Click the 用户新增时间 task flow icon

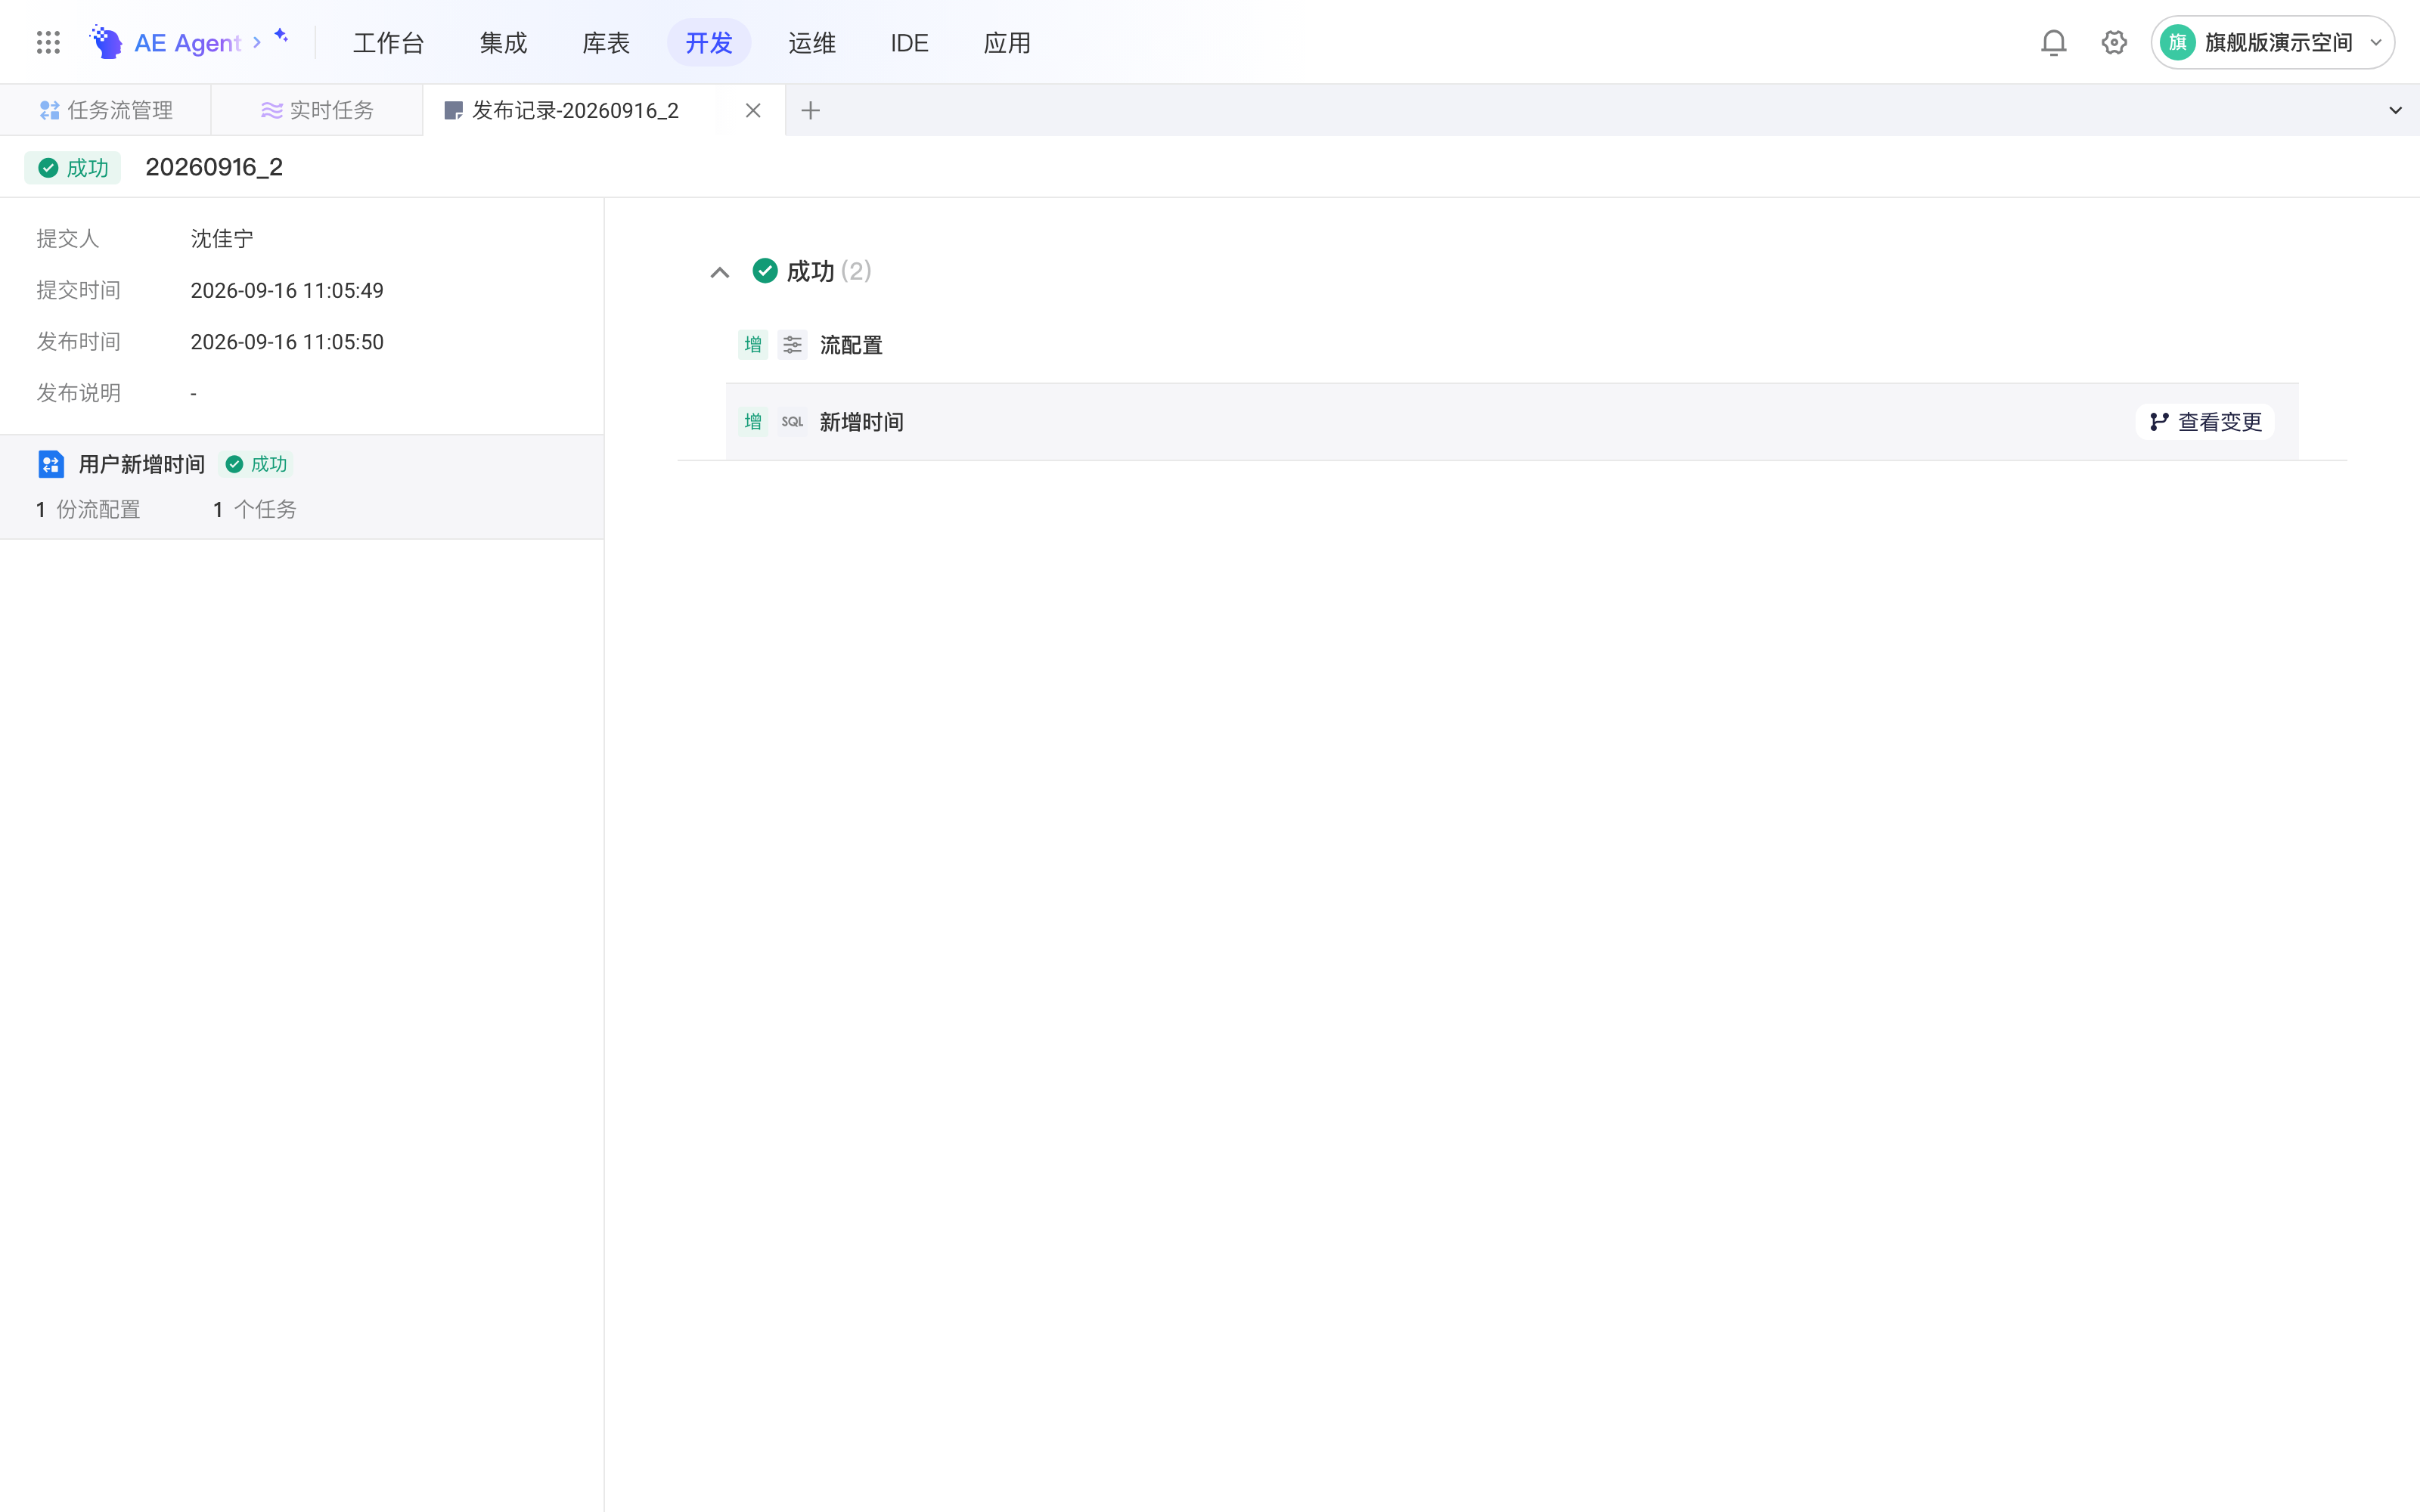(51, 464)
